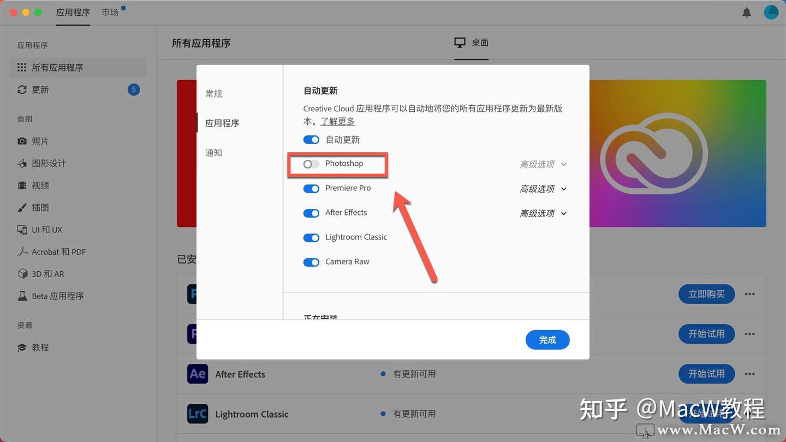Click the All Apps grid icon
This screenshot has width=786, height=442.
tap(22, 67)
